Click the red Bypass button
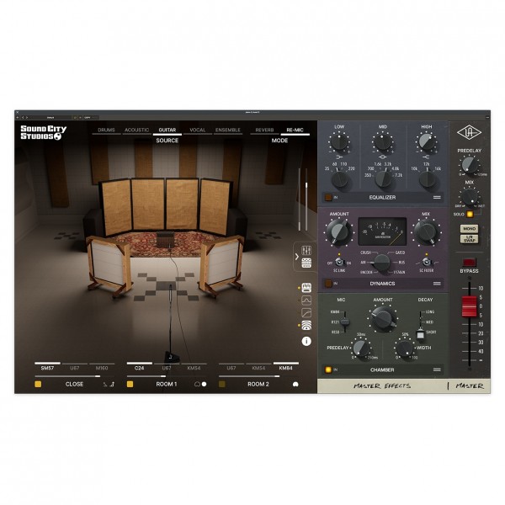 (x=470, y=262)
